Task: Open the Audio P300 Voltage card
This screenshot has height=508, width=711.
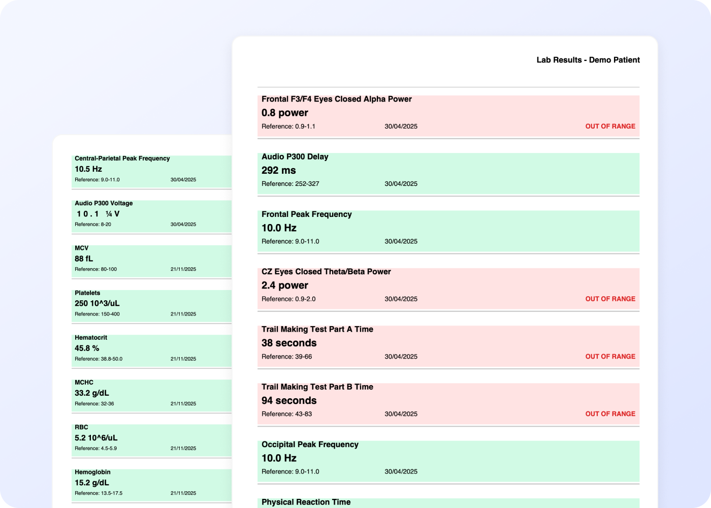Action: click(151, 216)
